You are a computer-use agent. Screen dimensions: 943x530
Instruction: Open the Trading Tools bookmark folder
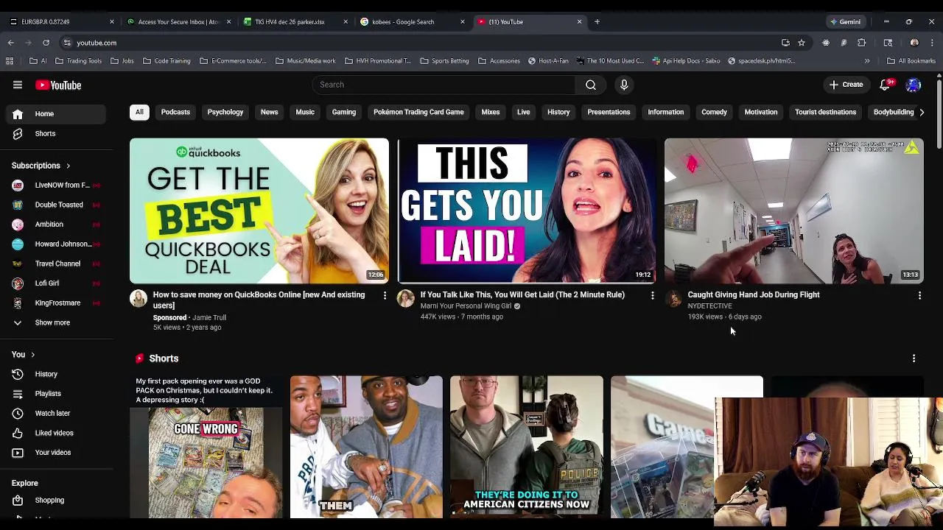(78, 61)
